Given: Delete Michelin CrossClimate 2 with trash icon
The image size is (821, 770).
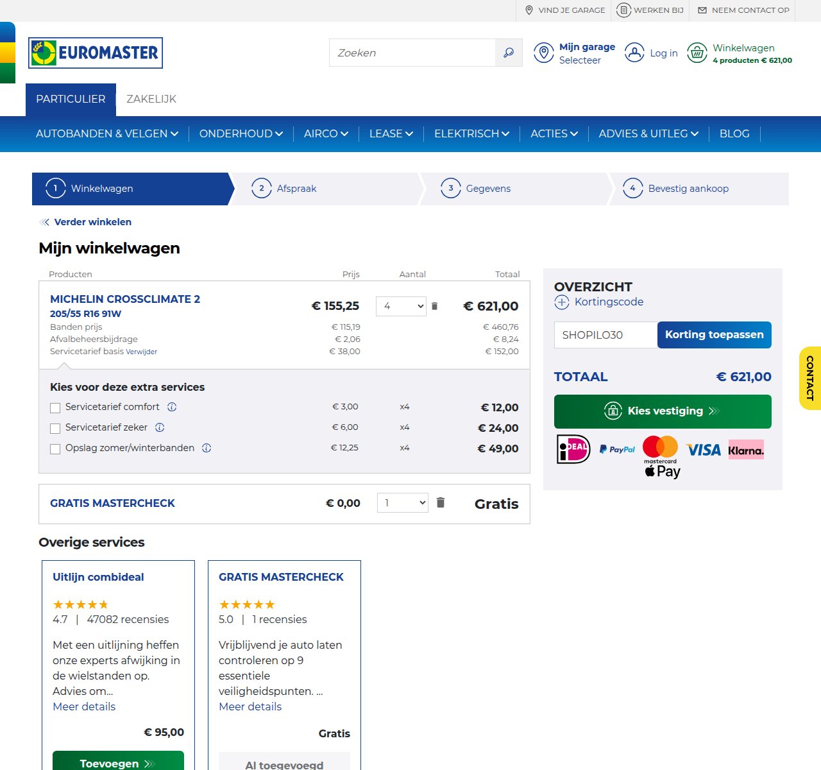Looking at the screenshot, I should click(434, 306).
